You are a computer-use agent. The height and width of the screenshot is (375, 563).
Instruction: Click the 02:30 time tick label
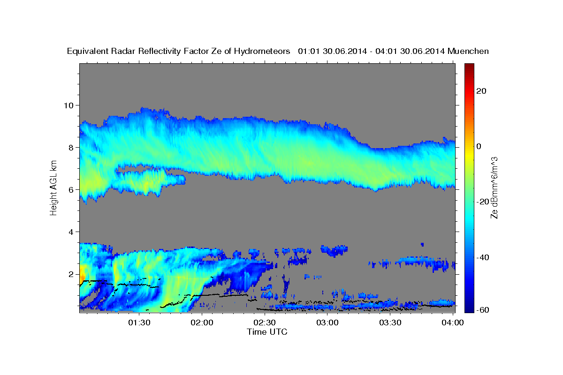(x=265, y=322)
